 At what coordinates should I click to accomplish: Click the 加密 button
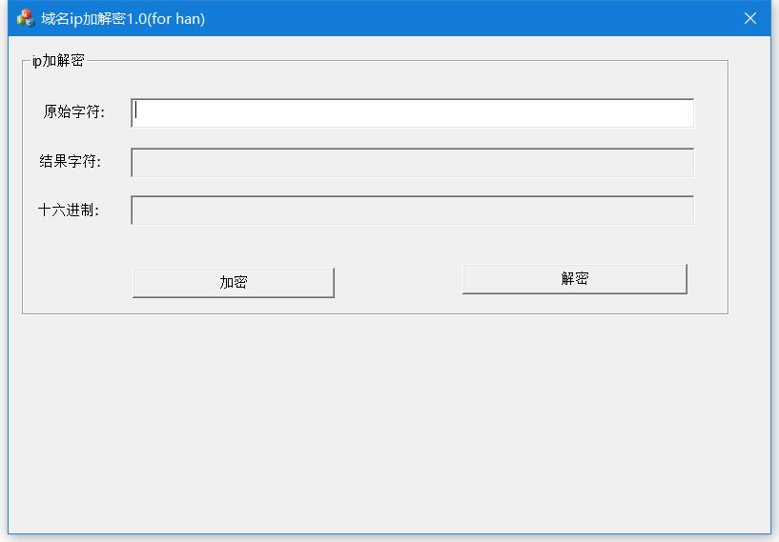[234, 283]
